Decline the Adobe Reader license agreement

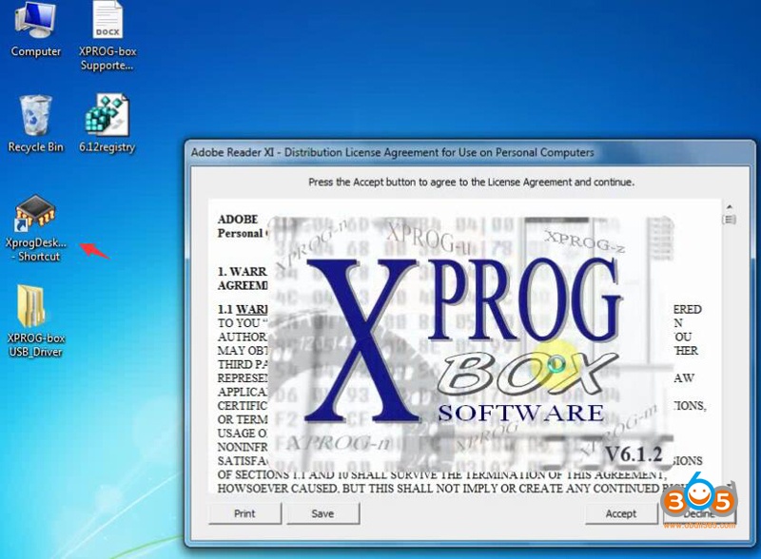click(699, 513)
